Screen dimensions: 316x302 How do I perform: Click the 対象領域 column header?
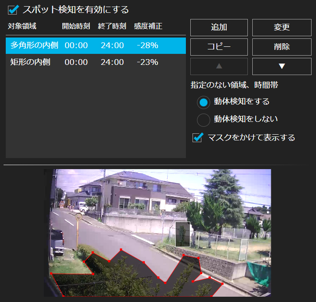pos(22,26)
